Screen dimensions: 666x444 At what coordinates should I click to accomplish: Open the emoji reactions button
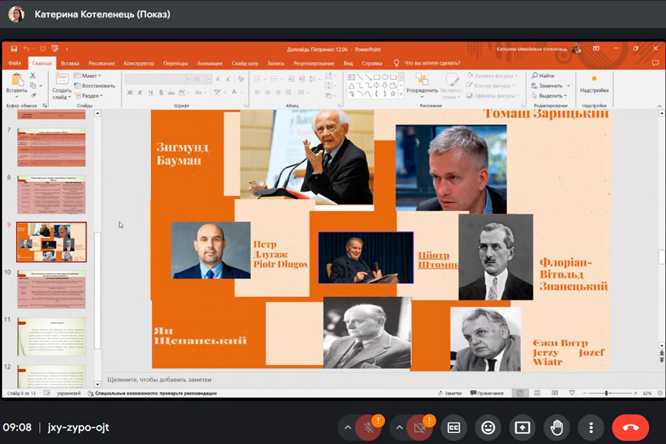(488, 427)
